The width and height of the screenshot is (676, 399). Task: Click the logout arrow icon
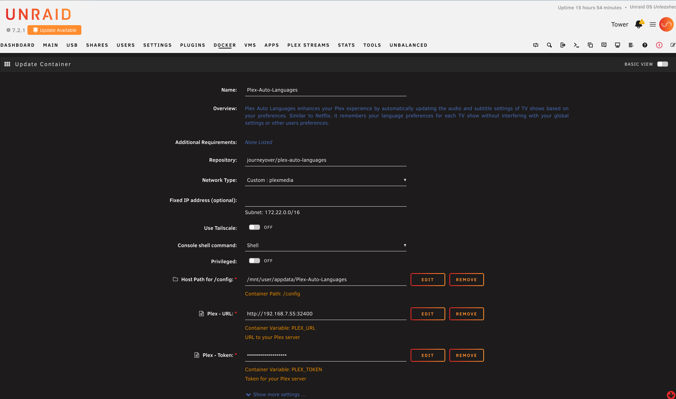(x=563, y=45)
